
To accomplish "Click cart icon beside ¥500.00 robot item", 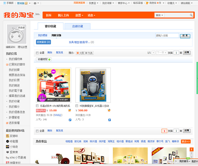I will click(109, 110).
